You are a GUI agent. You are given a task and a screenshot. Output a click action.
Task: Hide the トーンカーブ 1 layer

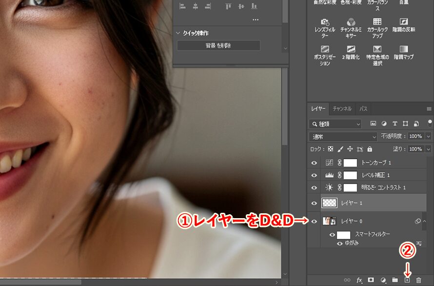click(x=314, y=163)
